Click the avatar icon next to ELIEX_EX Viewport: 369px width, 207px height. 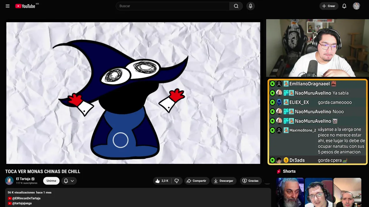279,102
